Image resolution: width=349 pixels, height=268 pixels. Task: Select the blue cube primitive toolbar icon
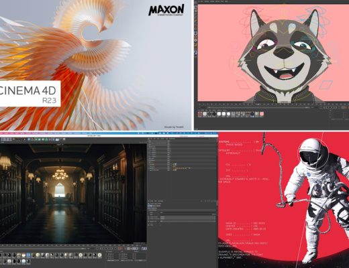pos(29,139)
